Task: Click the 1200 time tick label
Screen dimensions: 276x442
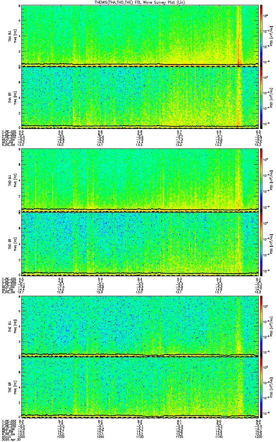Action: [x=258, y=437]
